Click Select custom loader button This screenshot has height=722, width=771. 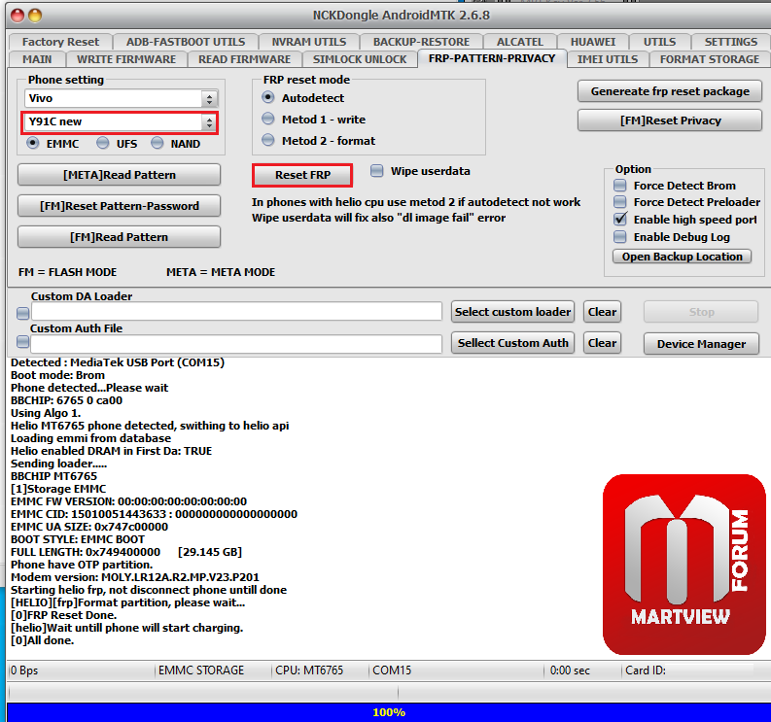click(512, 312)
